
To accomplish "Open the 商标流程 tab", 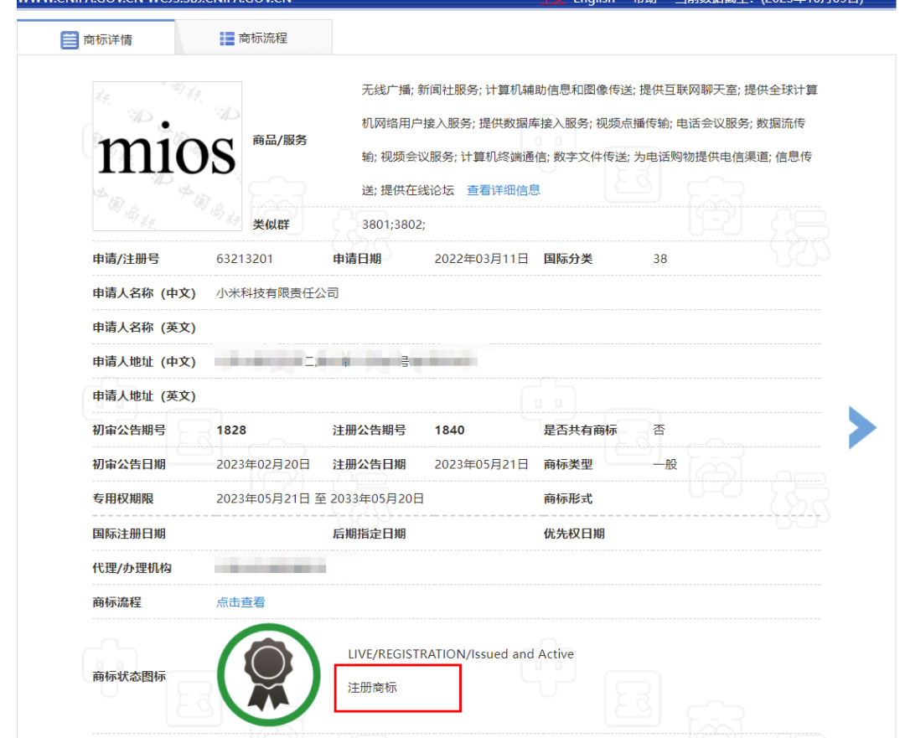I will pyautogui.click(x=253, y=38).
